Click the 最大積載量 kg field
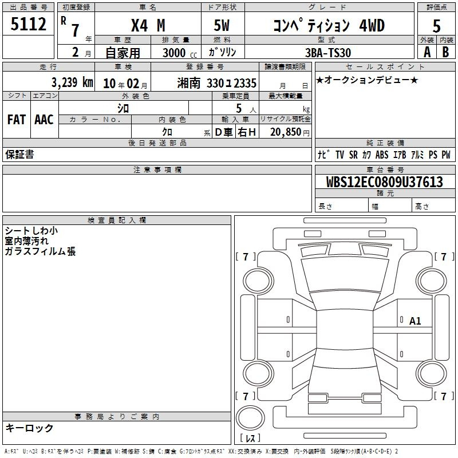 coord(285,108)
